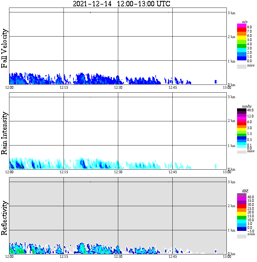257x262 pixels.
Task: Click the 12:15 time label under the Fall Velocity panel
Action: [x=64, y=88]
